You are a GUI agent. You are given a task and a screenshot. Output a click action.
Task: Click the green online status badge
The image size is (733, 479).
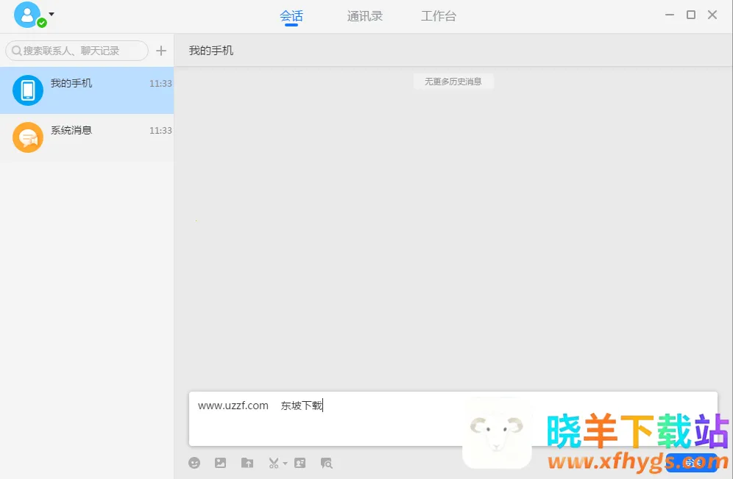coord(42,23)
